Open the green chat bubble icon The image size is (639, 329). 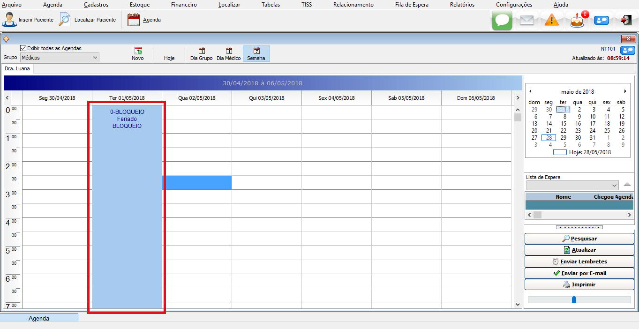tap(502, 21)
